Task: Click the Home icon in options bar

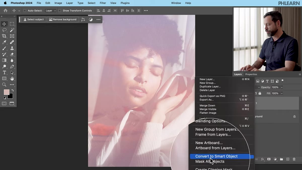Action: (6, 11)
